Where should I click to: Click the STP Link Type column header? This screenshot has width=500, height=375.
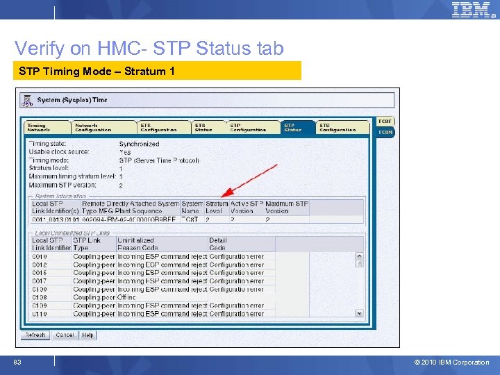click(x=94, y=244)
